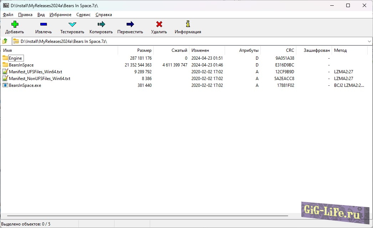
Task: Open the Сервис menu
Action: coord(83,15)
